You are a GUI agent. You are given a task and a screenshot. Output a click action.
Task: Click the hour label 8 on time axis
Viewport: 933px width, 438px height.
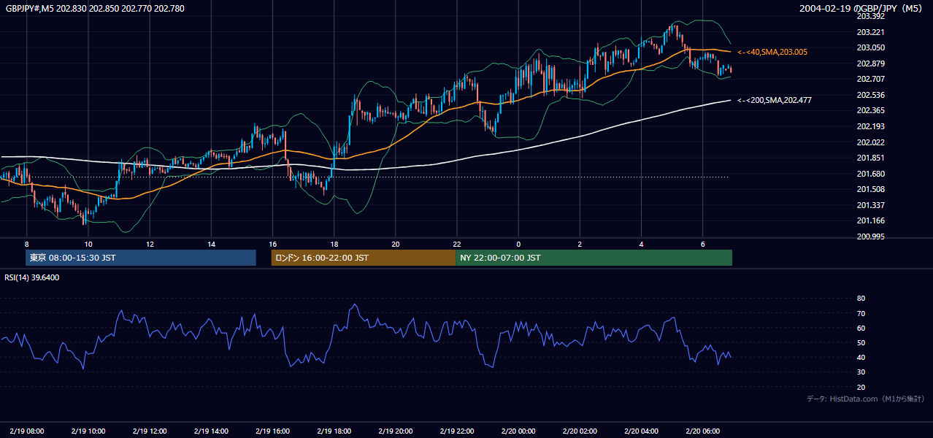pyautogui.click(x=26, y=244)
